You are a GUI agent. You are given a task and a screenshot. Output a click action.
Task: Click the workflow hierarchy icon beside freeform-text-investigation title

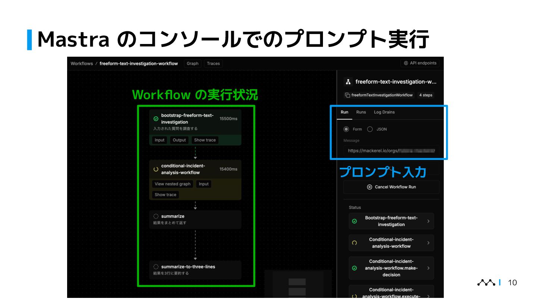point(348,82)
